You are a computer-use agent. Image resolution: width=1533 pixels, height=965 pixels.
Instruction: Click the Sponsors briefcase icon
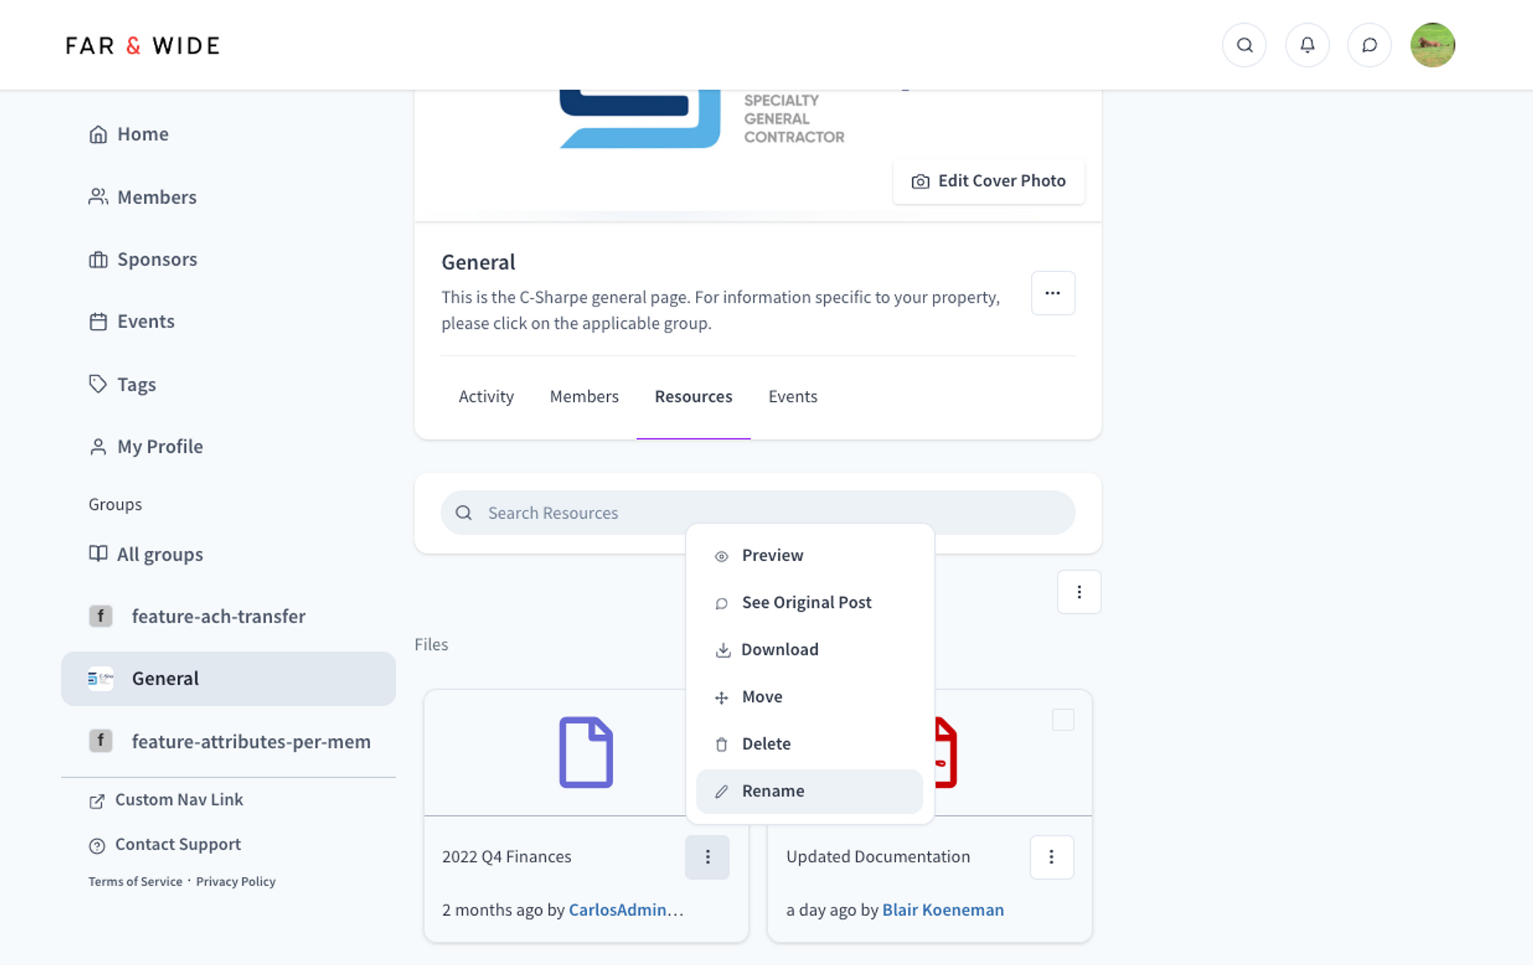point(98,260)
